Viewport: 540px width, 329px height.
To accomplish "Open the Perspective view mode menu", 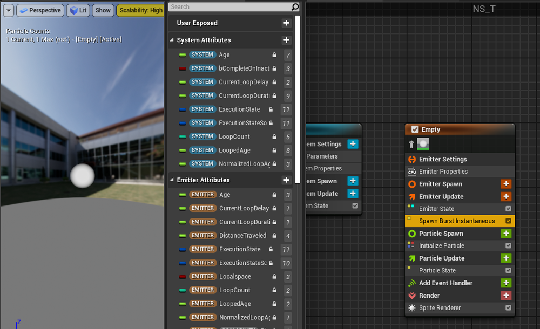I will point(40,10).
